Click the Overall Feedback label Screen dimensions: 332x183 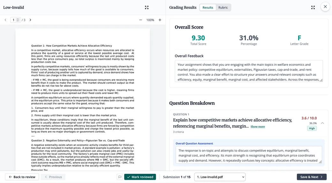click(x=189, y=56)
